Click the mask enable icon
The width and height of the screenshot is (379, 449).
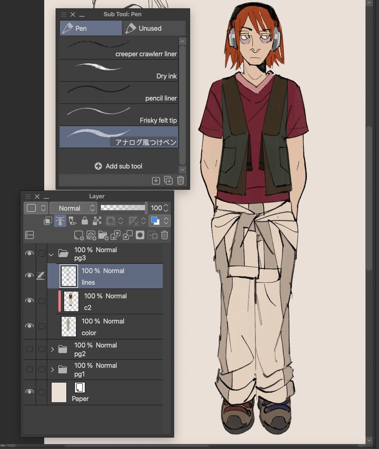[x=111, y=221]
